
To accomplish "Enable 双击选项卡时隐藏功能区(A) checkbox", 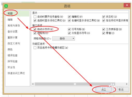I will click(35, 48).
